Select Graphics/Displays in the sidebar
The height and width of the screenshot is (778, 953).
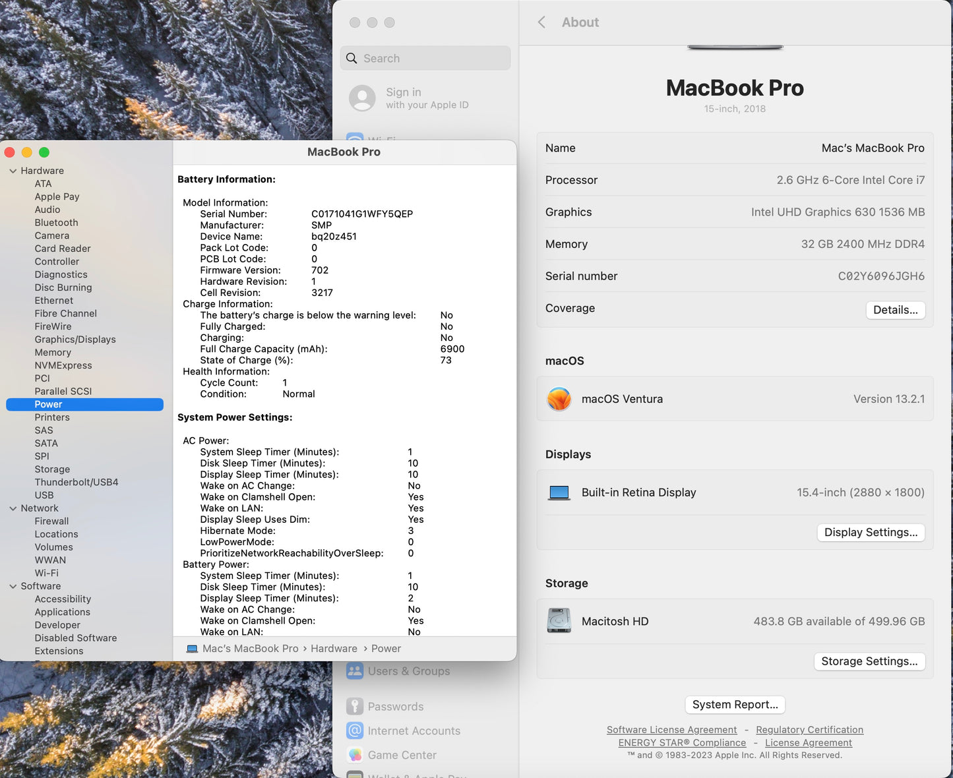(75, 339)
